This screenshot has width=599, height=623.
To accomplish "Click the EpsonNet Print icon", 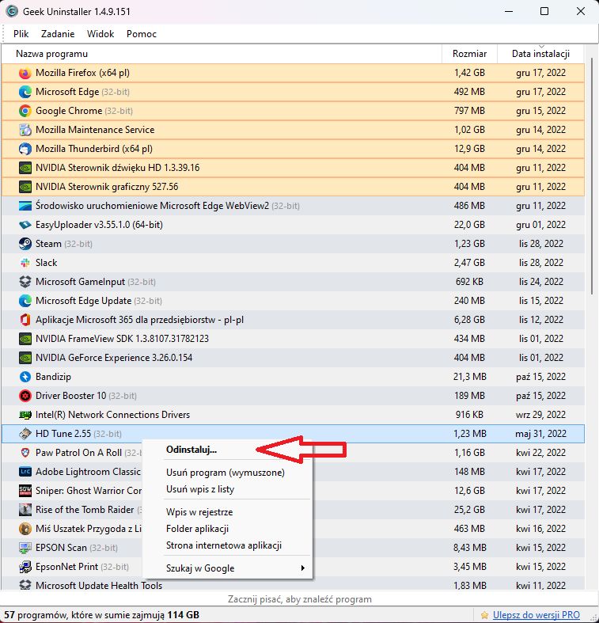I will 25,567.
